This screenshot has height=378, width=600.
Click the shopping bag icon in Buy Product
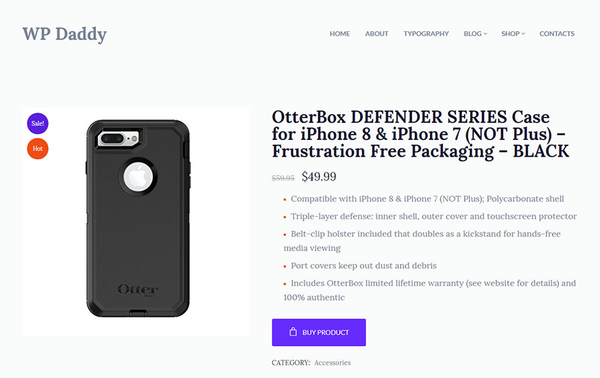[293, 332]
